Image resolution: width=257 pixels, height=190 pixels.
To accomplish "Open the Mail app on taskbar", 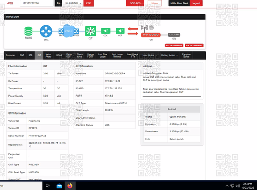I will (59, 186).
